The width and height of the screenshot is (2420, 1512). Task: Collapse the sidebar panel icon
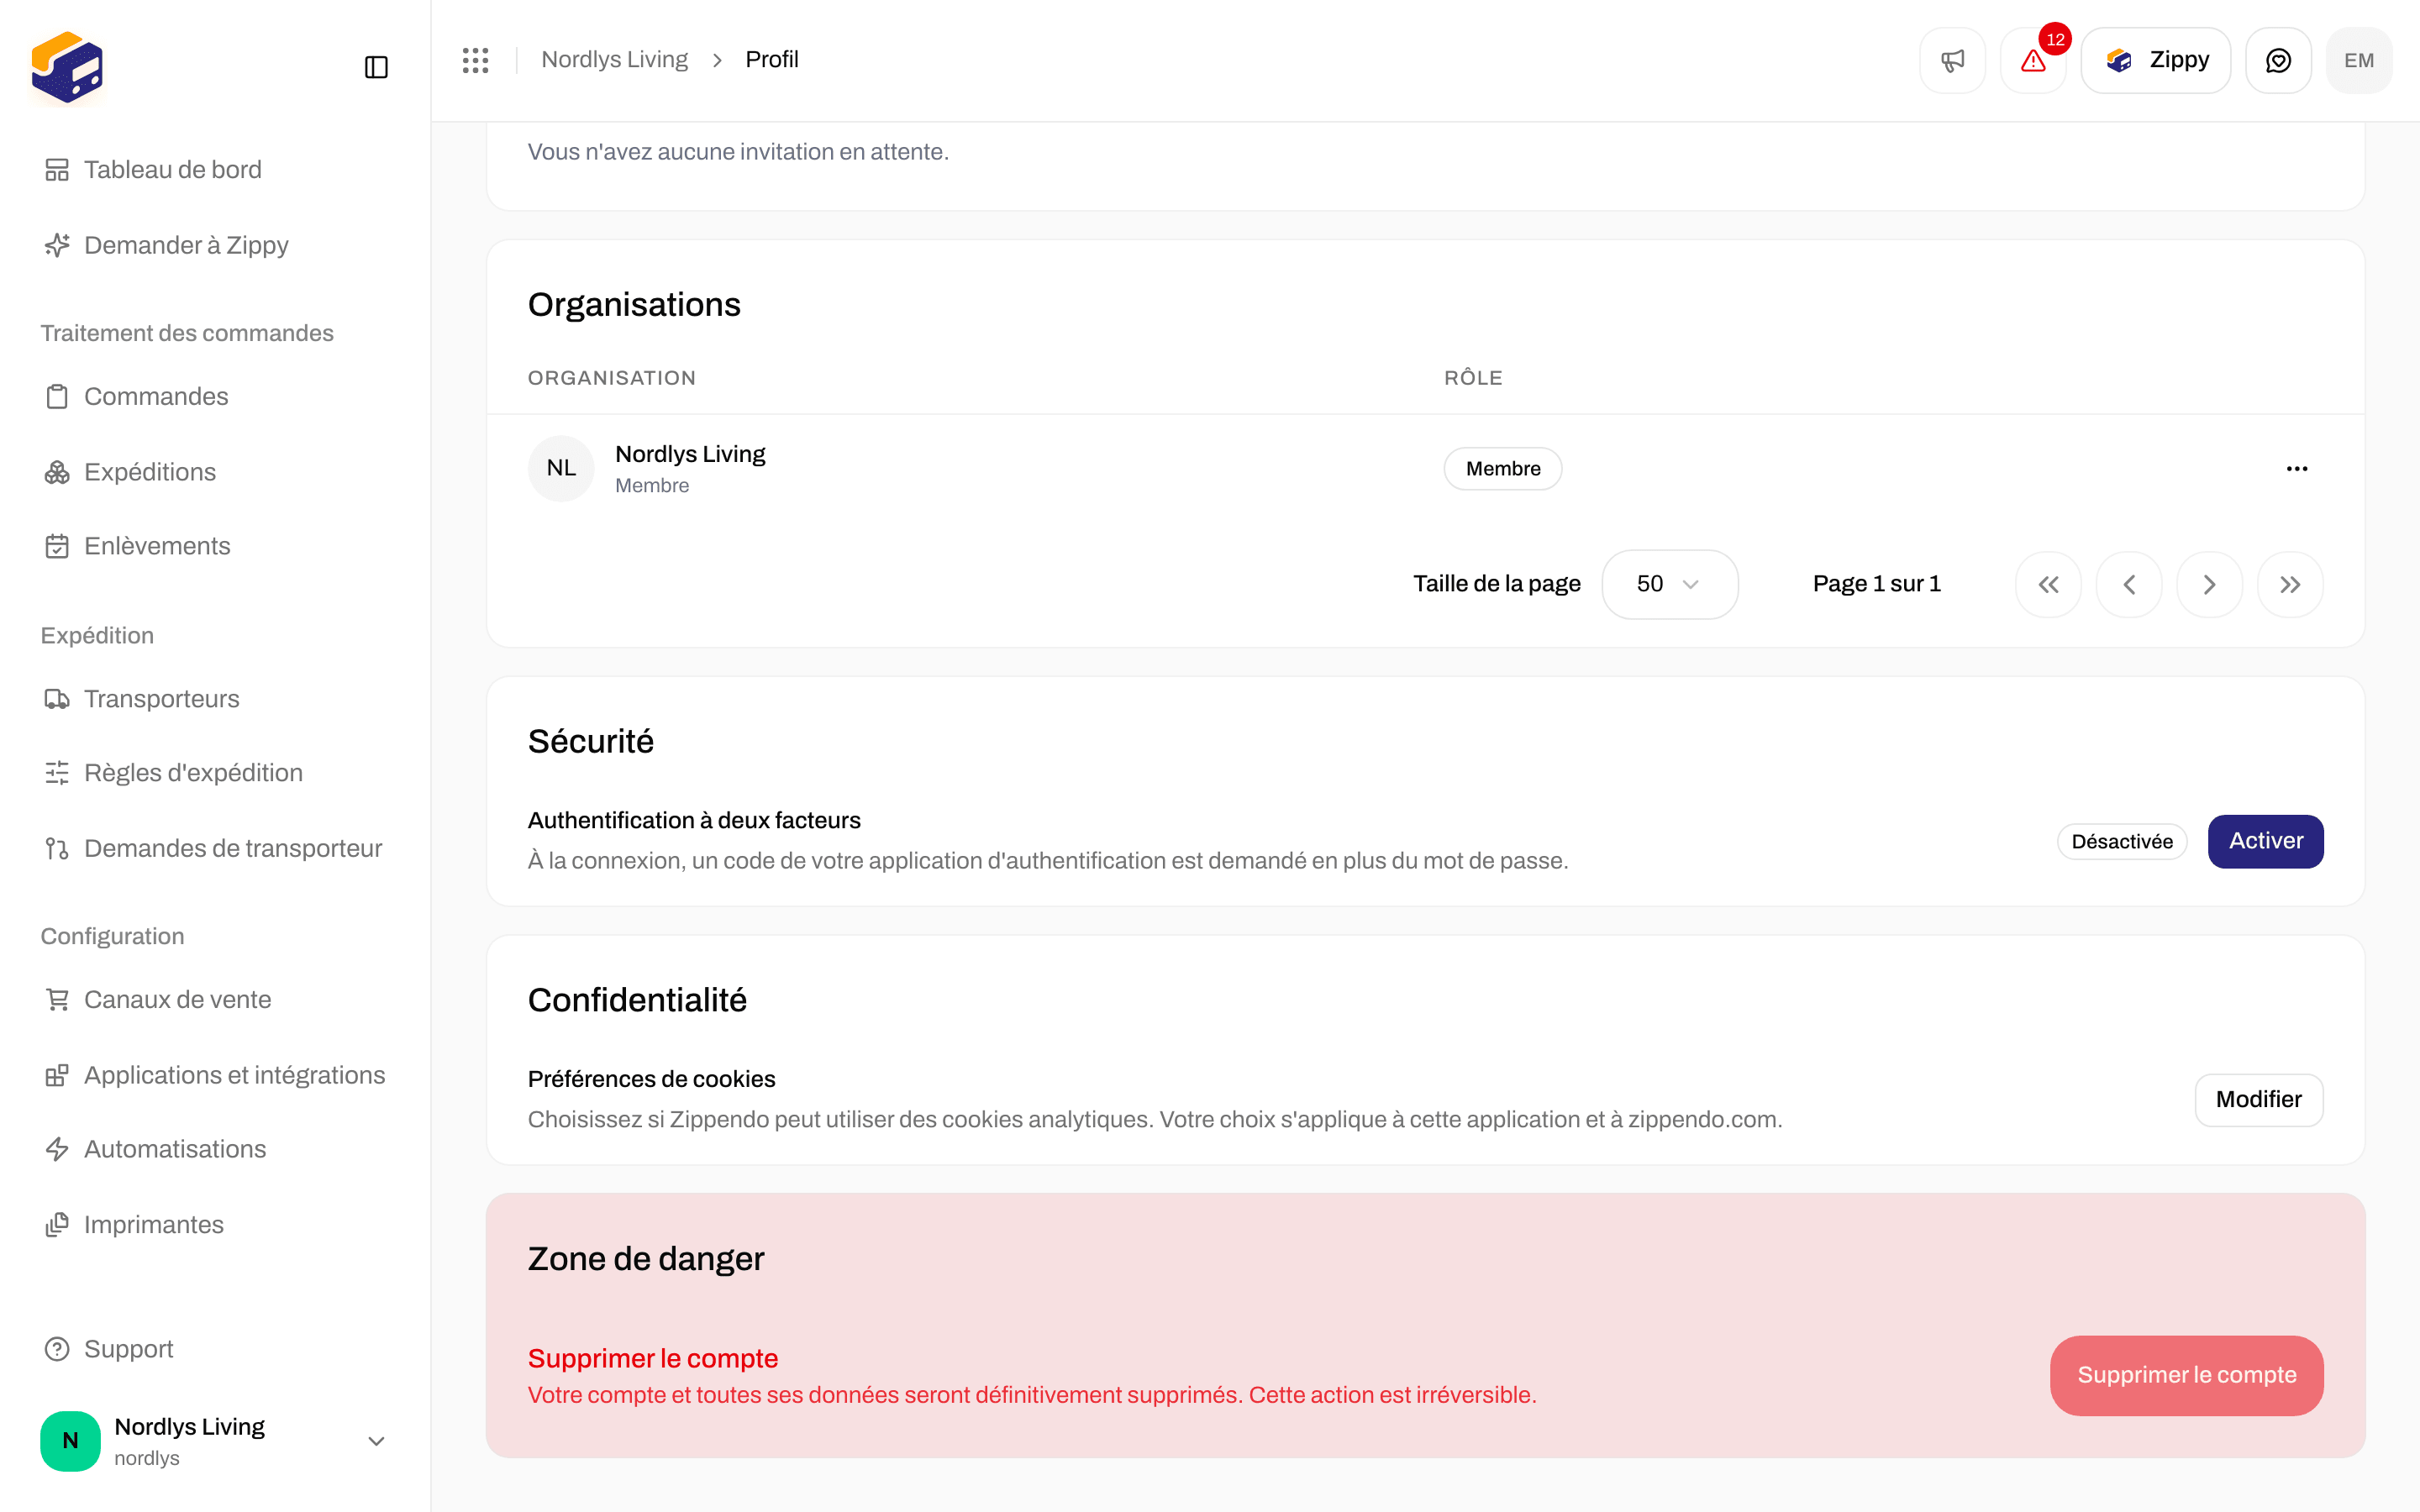tap(376, 67)
